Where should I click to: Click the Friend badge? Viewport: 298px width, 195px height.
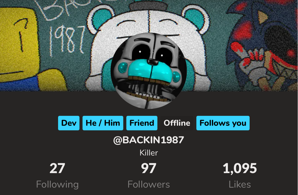[x=142, y=123]
